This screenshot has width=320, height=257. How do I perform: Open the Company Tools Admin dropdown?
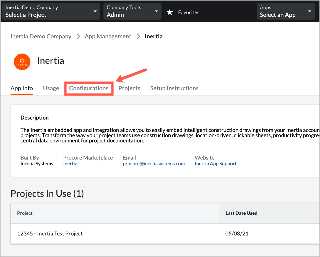(132, 11)
